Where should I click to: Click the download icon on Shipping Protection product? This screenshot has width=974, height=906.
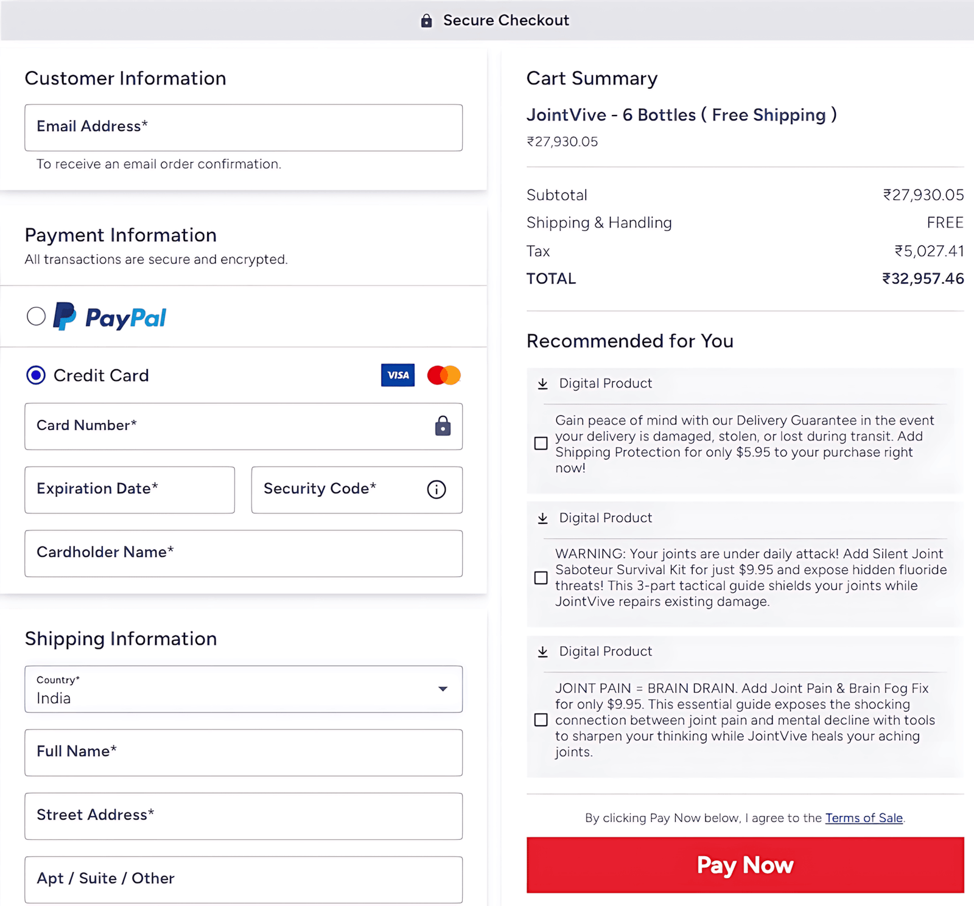pyautogui.click(x=542, y=383)
